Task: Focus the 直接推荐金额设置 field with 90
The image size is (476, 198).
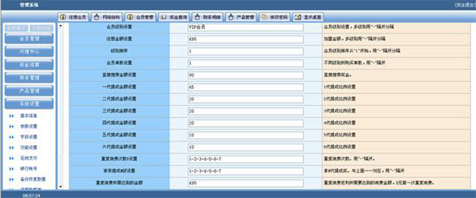Action: click(x=246, y=75)
